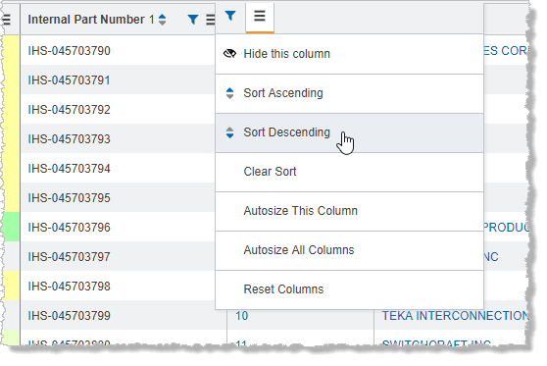Click the green status cell beside IHS-045703796
This screenshot has width=547, height=366.
[11, 227]
